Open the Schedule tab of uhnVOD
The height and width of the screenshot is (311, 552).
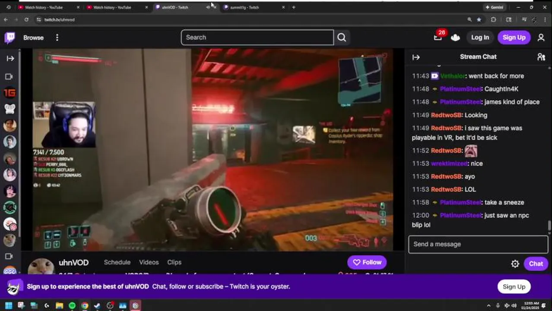pyautogui.click(x=117, y=262)
